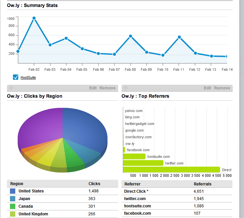Click the United States blue color swatch
The image size is (244, 218).
[13, 191]
